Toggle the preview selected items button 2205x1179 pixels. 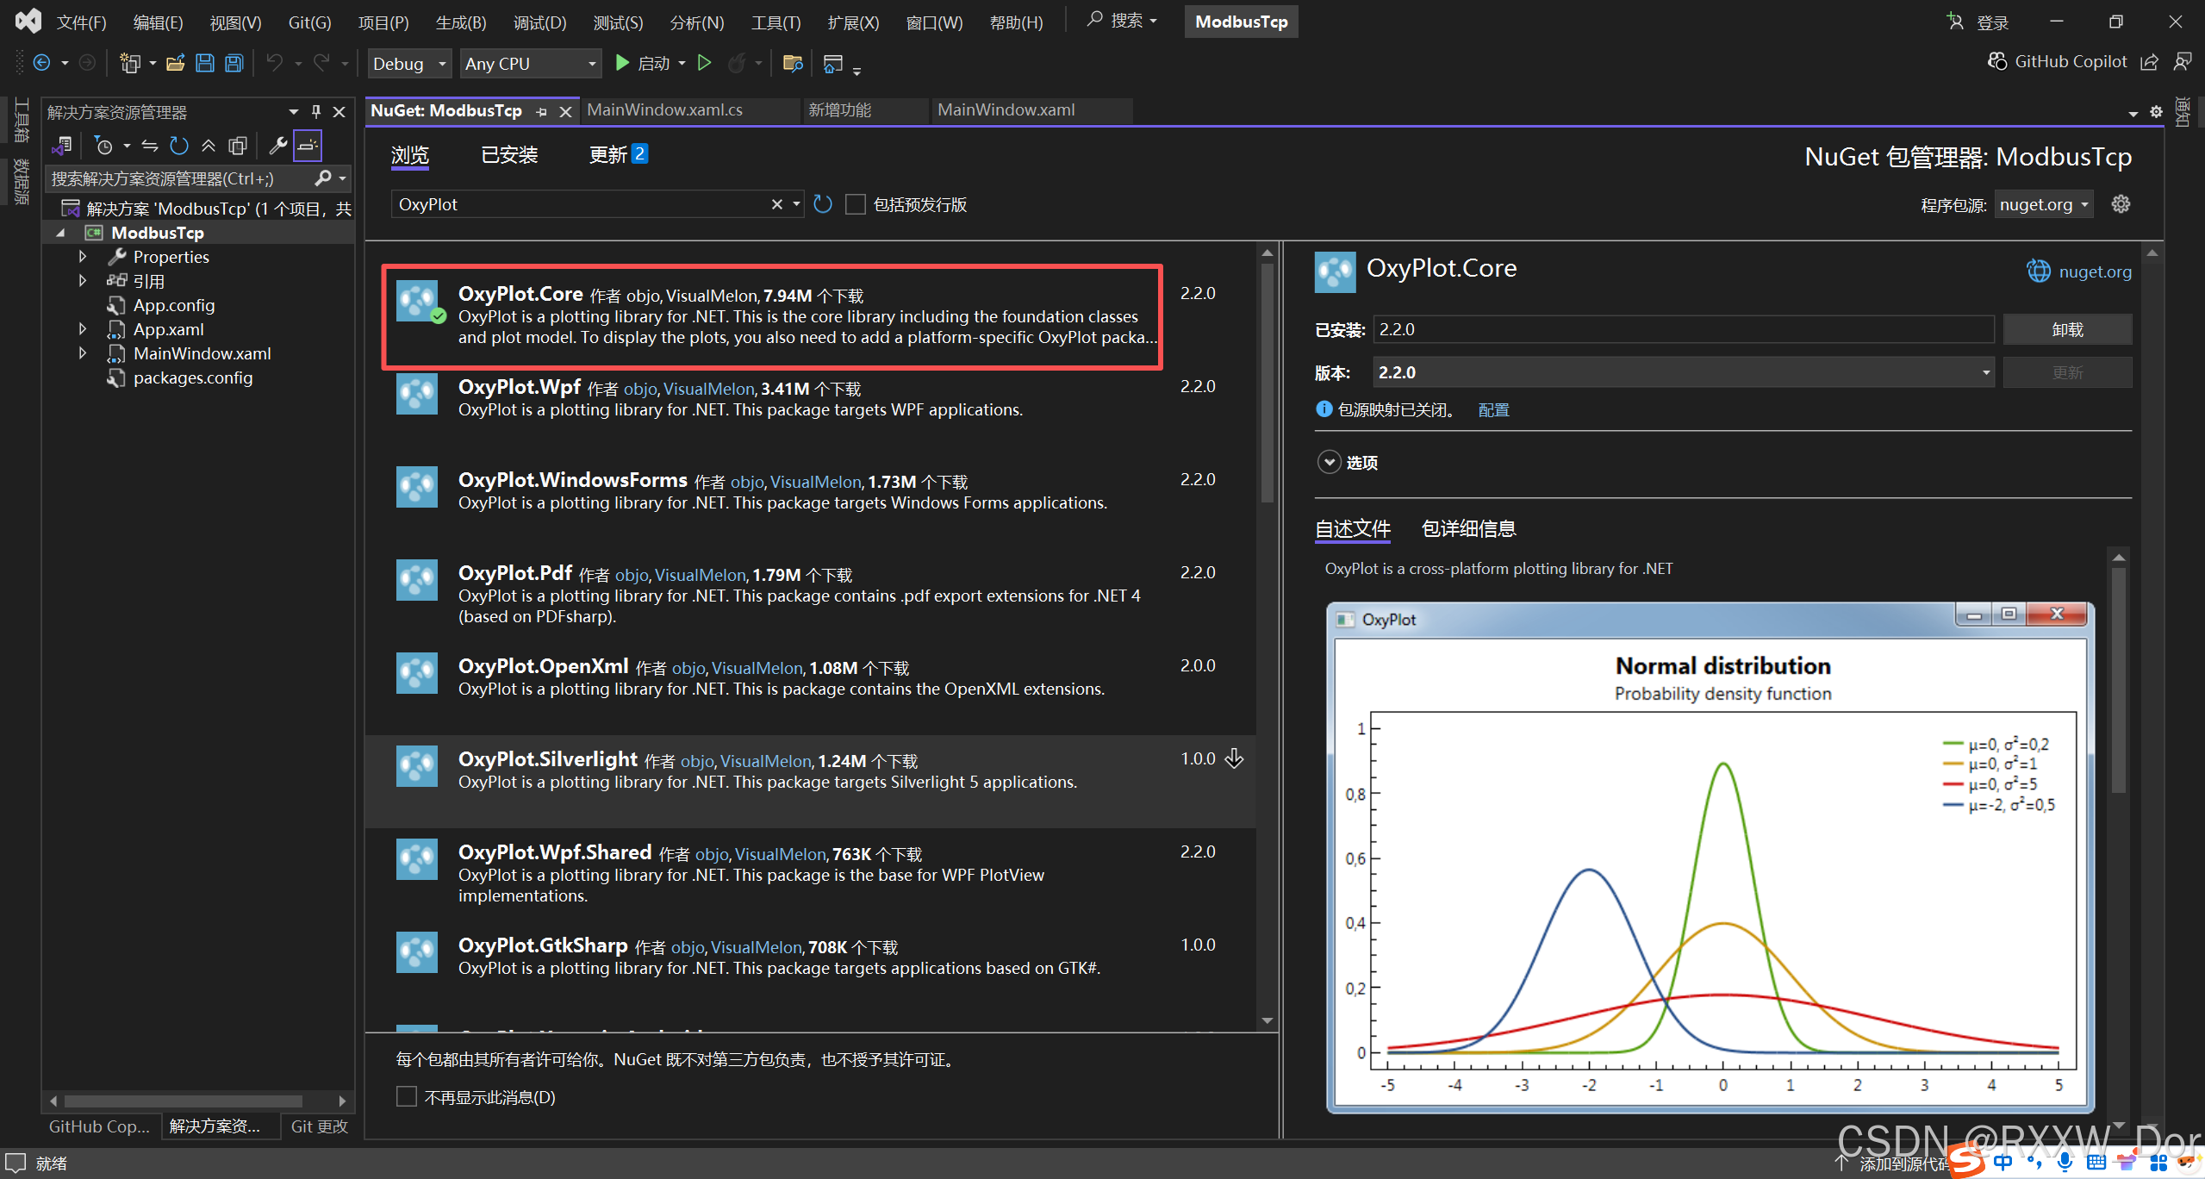click(x=307, y=146)
